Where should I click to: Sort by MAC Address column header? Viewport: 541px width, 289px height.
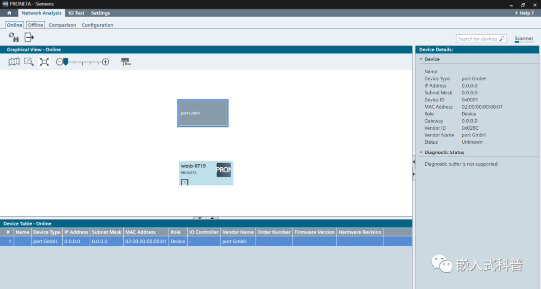coord(146,232)
